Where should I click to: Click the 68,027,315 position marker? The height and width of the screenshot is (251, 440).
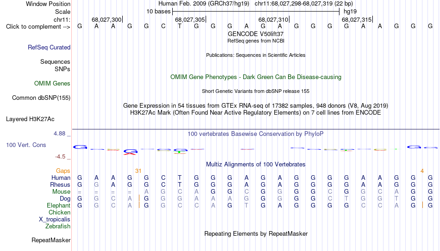click(357, 19)
